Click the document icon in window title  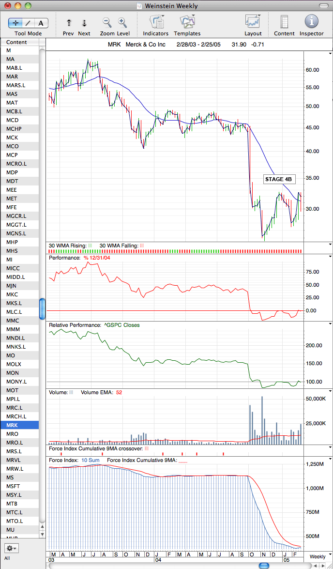coord(139,6)
